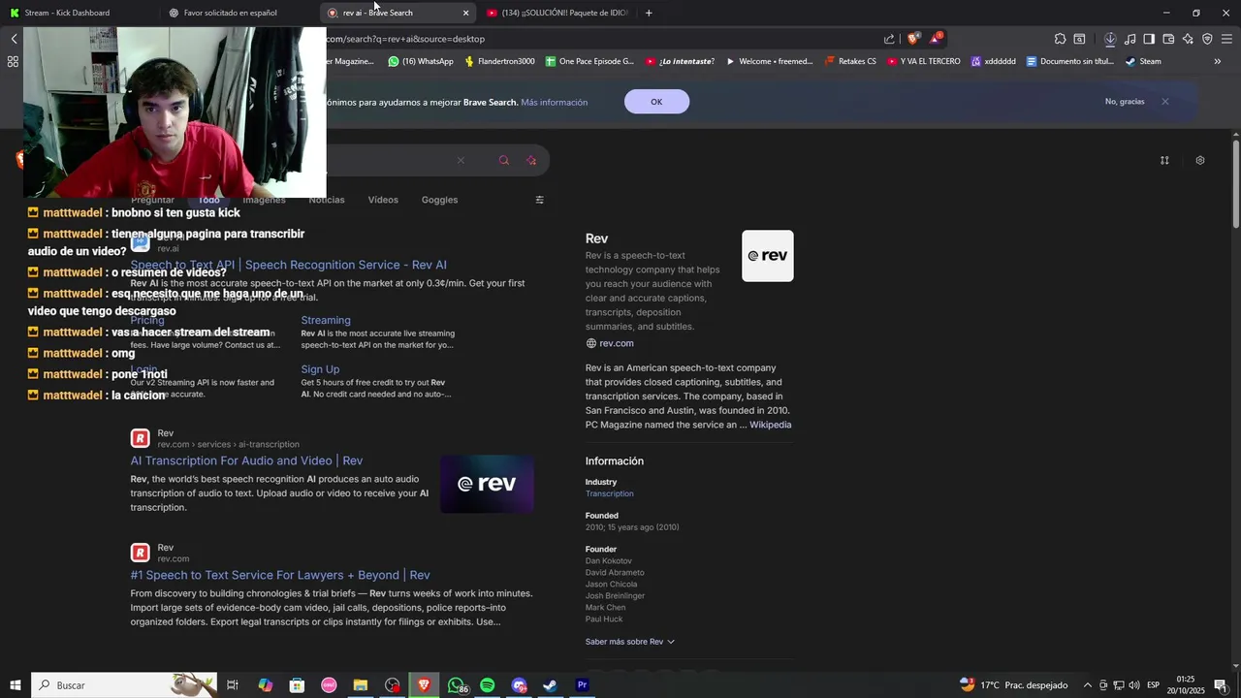Image resolution: width=1241 pixels, height=698 pixels.
Task: Open the One Pace Episode bookmark
Action: coord(589,61)
